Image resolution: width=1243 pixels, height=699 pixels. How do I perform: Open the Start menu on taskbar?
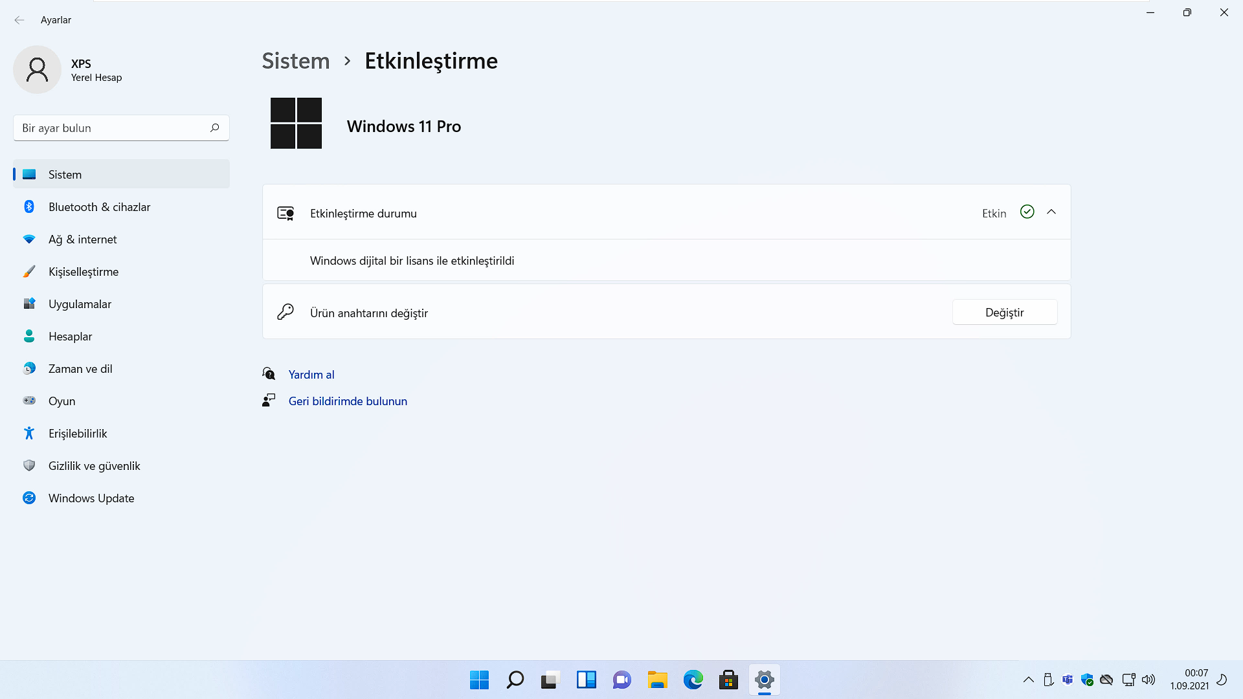479,680
